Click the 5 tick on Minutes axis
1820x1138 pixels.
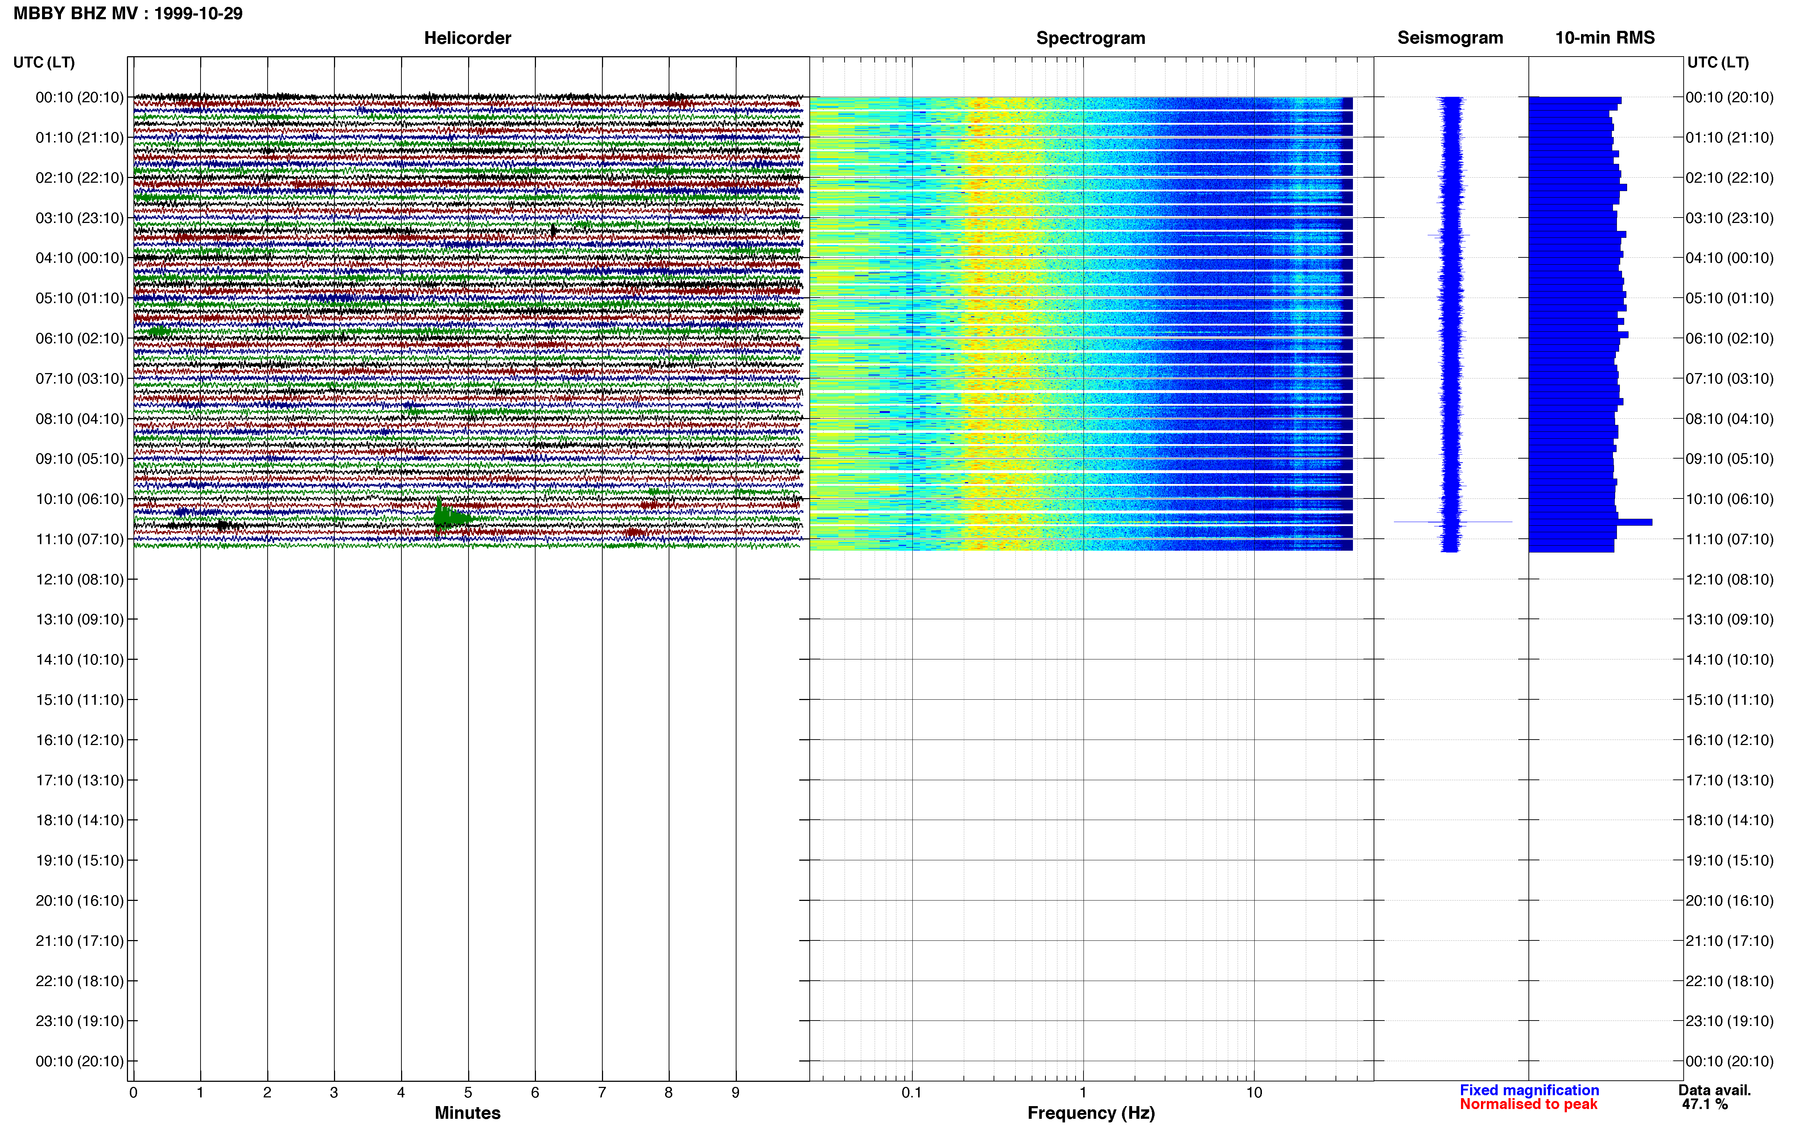[x=468, y=1093]
